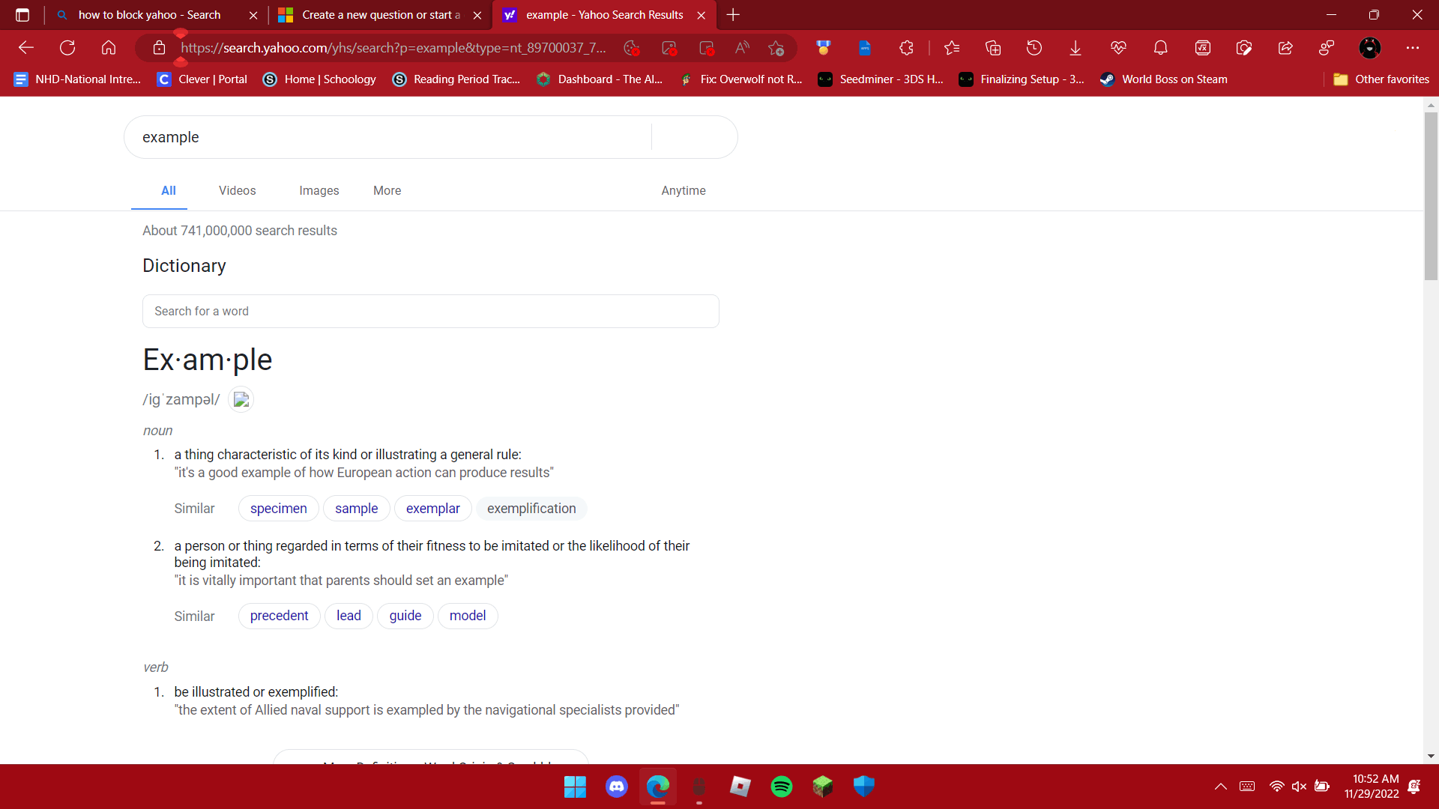
Task: Expand Edge Settings and more menu
Action: pyautogui.click(x=1413, y=48)
